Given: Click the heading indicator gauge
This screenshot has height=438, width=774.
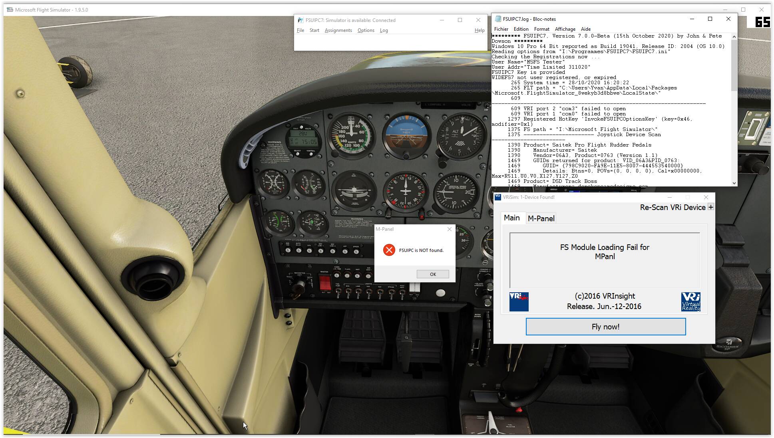Looking at the screenshot, I should coord(406,192).
